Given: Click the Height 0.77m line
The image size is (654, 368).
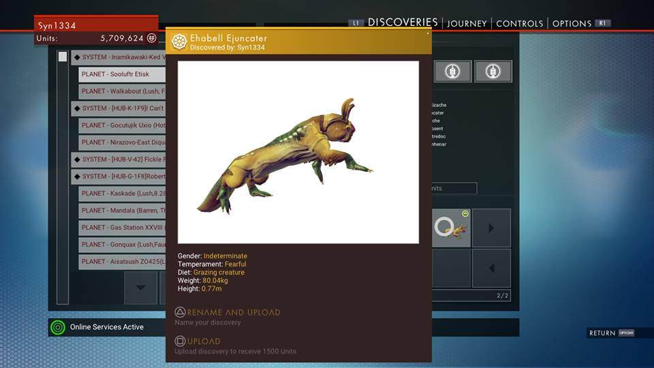Looking at the screenshot, I should tap(200, 288).
